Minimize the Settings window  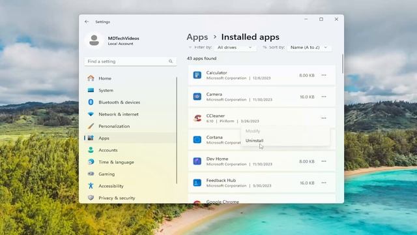click(x=306, y=19)
